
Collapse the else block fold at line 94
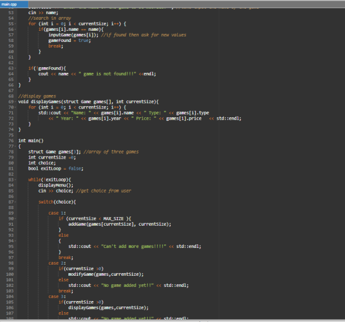(15, 241)
